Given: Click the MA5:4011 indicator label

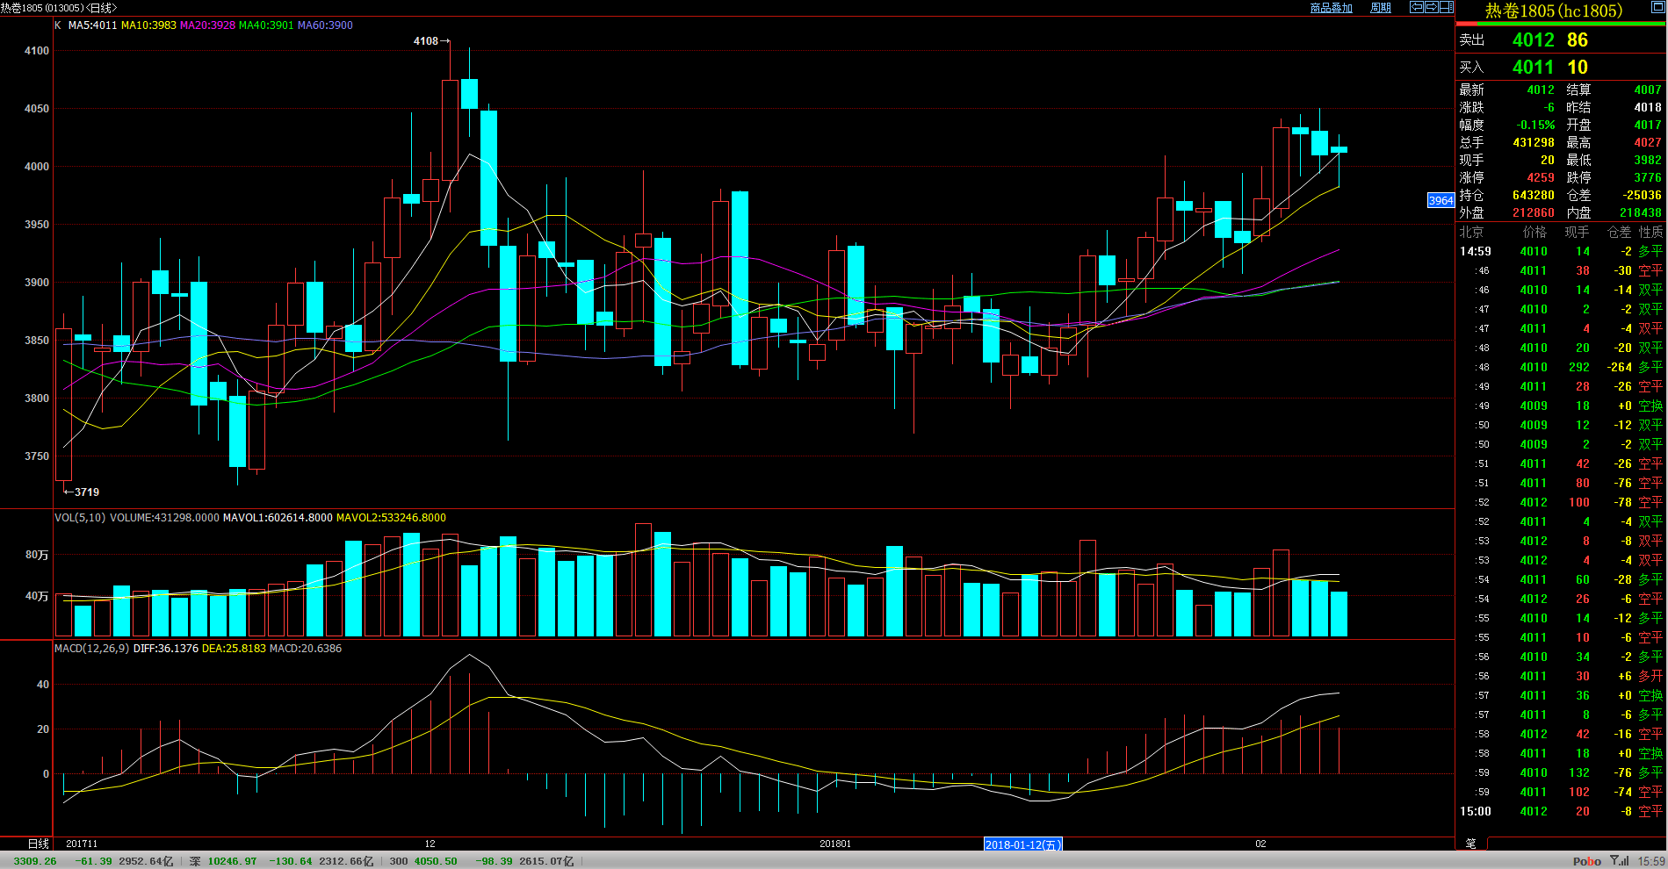Looking at the screenshot, I should [92, 25].
